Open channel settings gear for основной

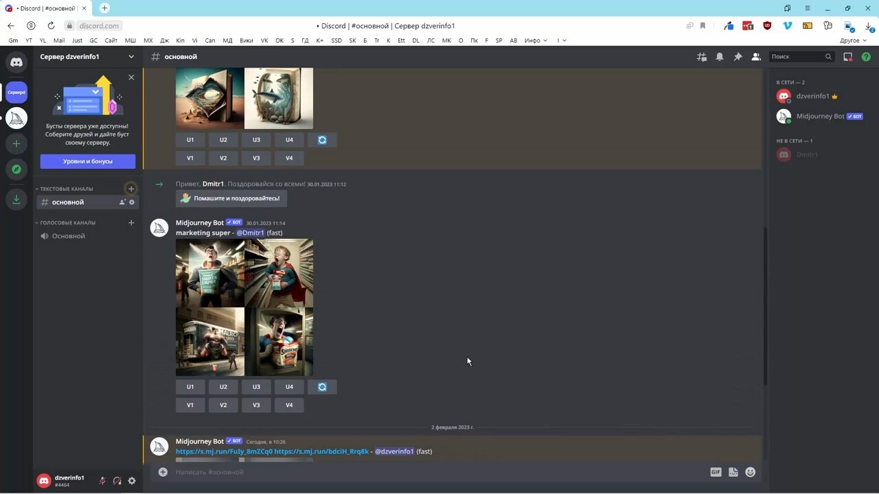tap(132, 202)
